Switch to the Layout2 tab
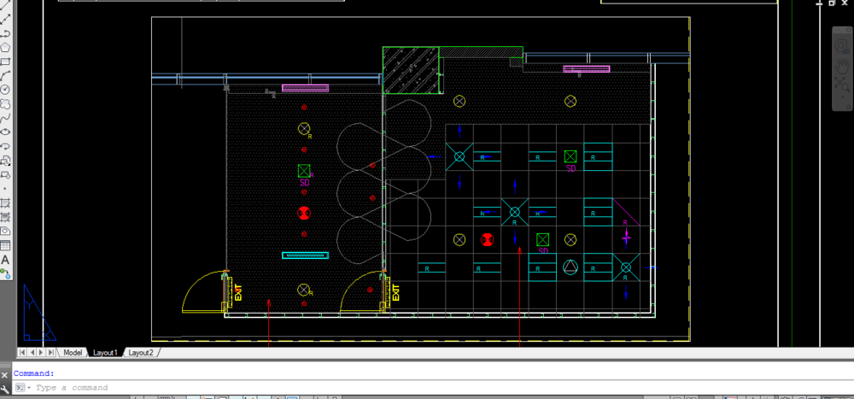 [140, 353]
